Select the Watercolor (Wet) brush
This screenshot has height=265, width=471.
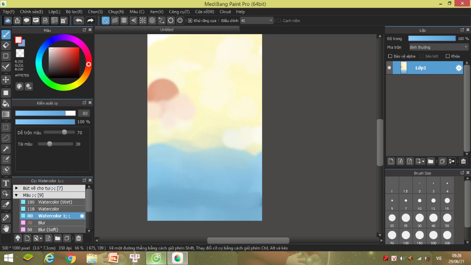[x=52, y=202]
